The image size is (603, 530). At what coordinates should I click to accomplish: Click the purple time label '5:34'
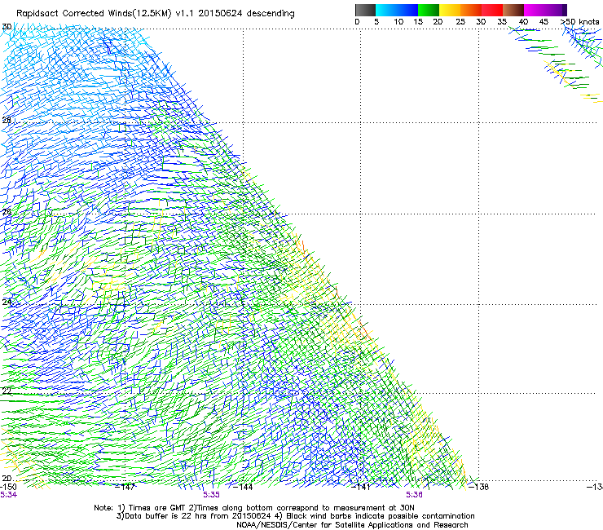[x=8, y=495]
